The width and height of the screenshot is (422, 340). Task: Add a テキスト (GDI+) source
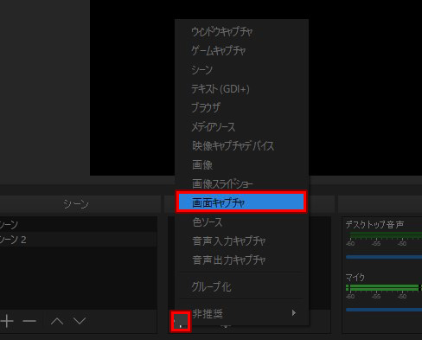click(x=241, y=88)
